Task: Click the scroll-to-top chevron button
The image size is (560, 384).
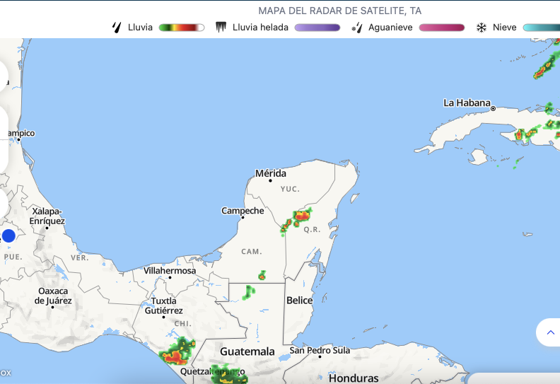Action: tap(550, 332)
